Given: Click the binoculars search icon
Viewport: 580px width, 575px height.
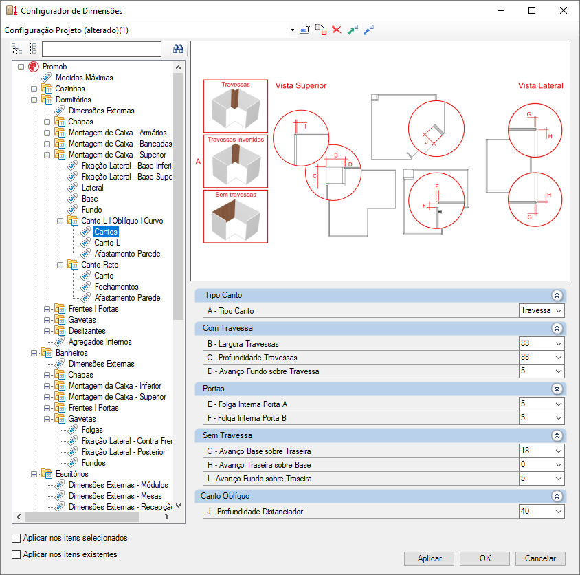Looking at the screenshot, I should (x=178, y=49).
